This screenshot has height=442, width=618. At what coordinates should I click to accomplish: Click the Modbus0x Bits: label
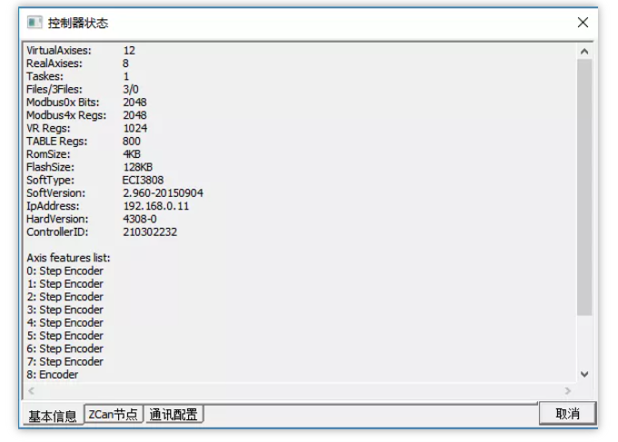tap(63, 103)
